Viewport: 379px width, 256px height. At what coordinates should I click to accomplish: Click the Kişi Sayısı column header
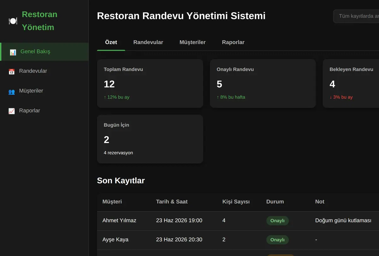[x=236, y=202]
